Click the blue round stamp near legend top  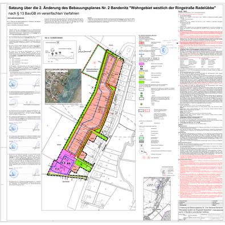pos(164,50)
